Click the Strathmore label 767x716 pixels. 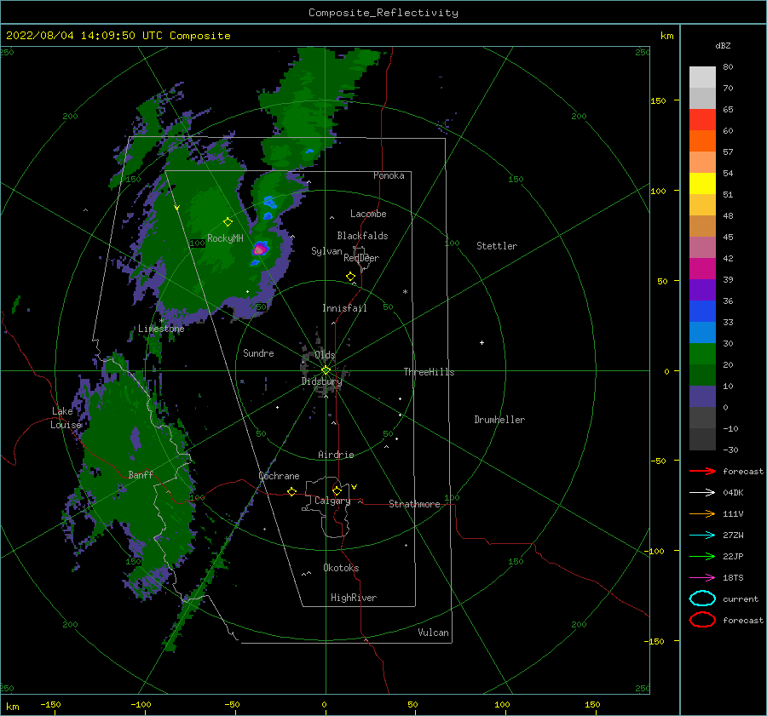(414, 504)
